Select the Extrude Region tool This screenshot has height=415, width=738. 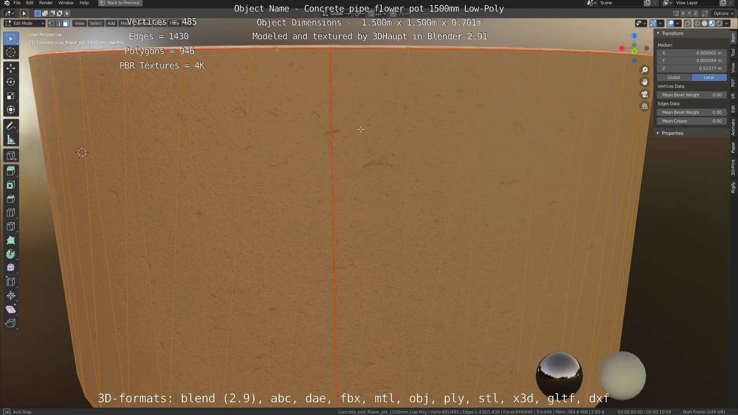click(11, 171)
